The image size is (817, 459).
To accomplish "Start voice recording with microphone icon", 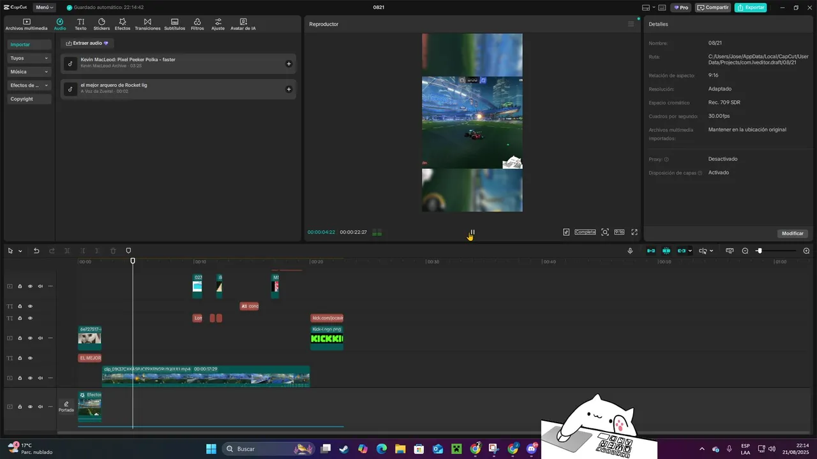I will coord(630,251).
